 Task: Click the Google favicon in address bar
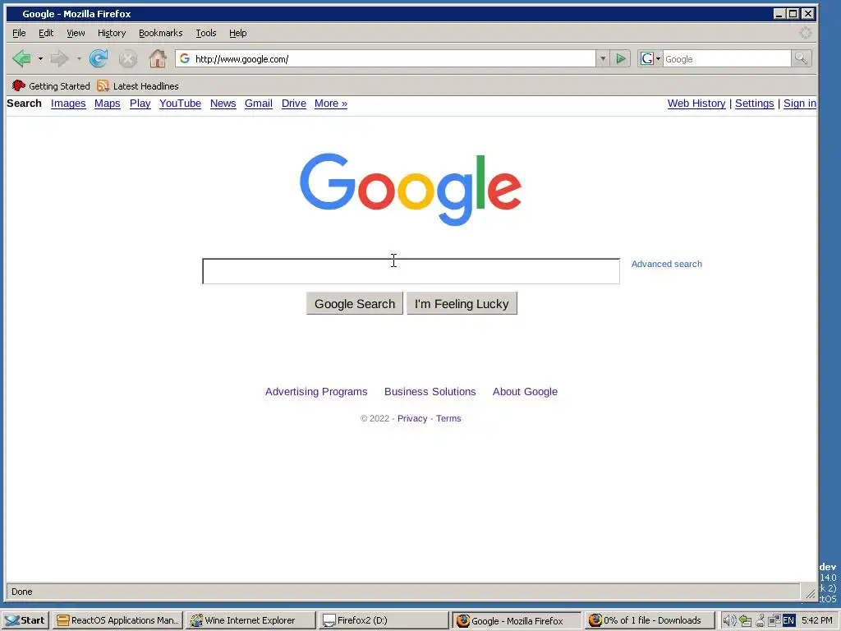pyautogui.click(x=185, y=58)
